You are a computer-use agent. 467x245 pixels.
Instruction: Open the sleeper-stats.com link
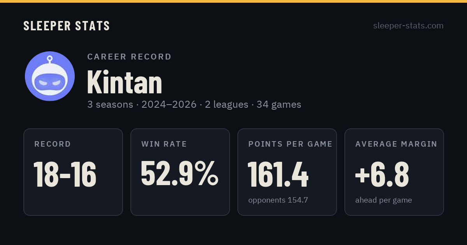[408, 26]
